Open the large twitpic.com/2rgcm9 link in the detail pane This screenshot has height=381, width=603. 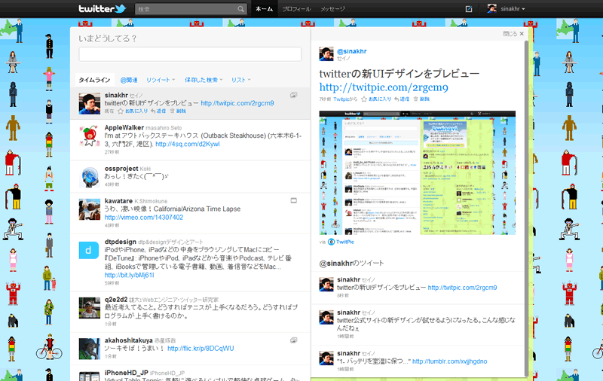tap(384, 87)
